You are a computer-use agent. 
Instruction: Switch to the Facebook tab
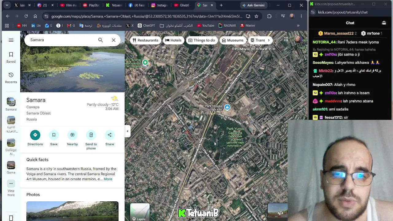pyautogui.click(x=137, y=5)
